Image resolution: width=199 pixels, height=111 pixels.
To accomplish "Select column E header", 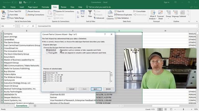I will (x=26, y=31).
